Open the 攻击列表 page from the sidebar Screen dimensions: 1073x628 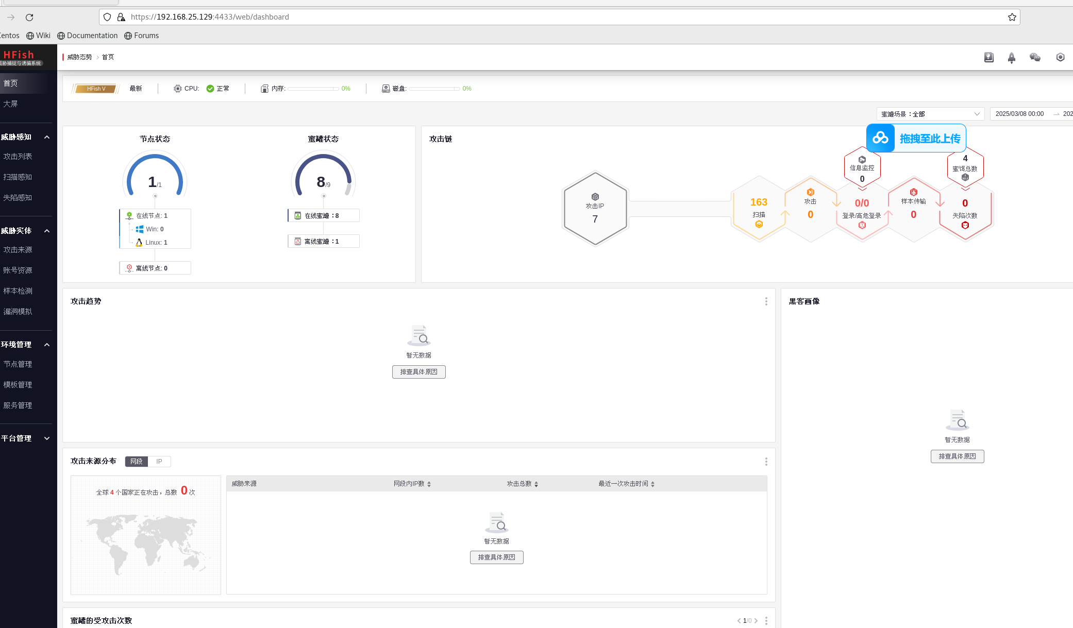tap(18, 156)
